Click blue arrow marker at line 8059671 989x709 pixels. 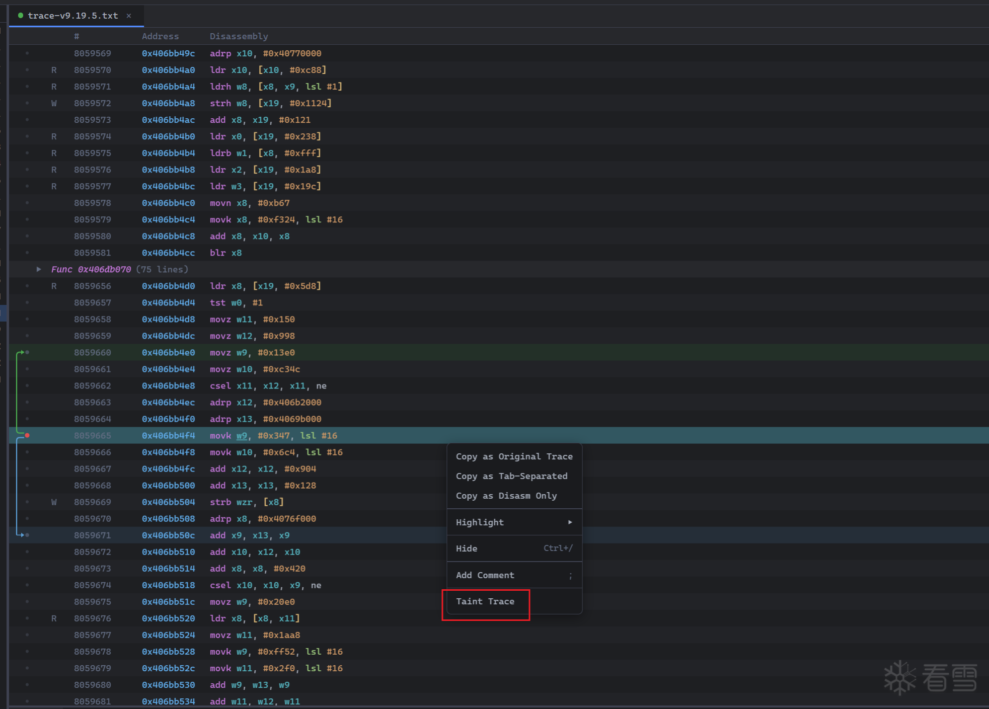(23, 535)
